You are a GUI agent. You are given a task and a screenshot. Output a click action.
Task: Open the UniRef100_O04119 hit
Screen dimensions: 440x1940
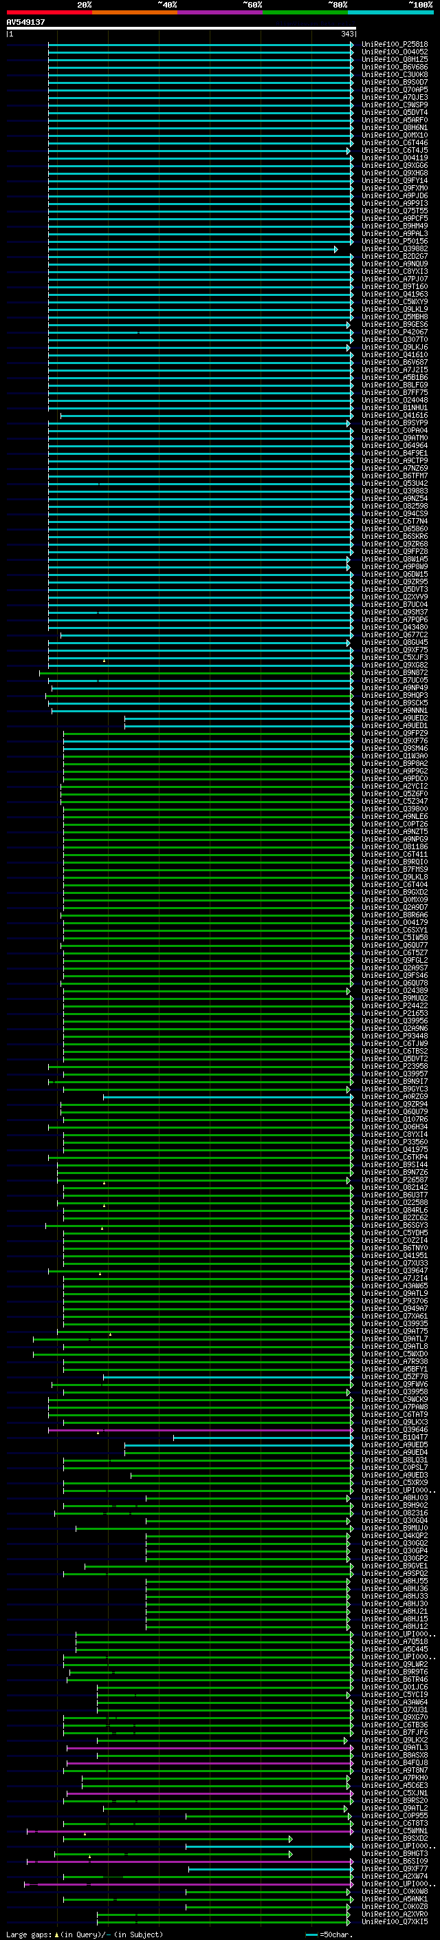tap(395, 158)
